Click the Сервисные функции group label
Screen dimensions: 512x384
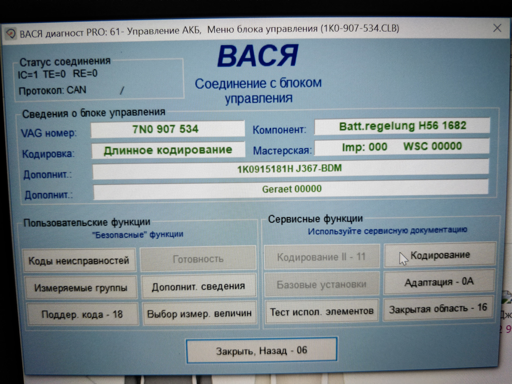(315, 219)
